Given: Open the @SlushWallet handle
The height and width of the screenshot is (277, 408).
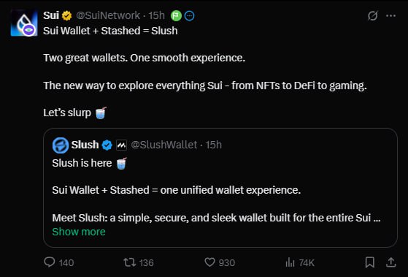Looking at the screenshot, I should [x=164, y=145].
